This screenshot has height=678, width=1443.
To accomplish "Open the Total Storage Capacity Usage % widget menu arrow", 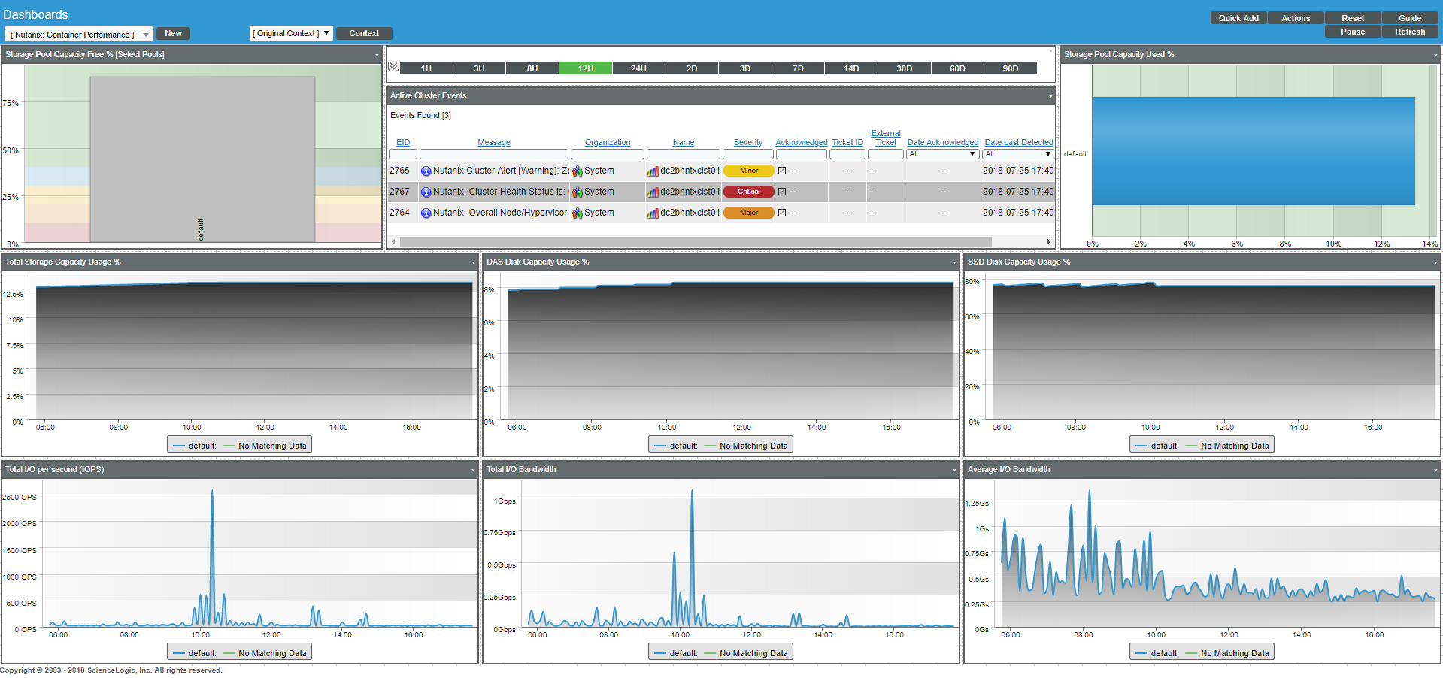I will click(x=473, y=262).
